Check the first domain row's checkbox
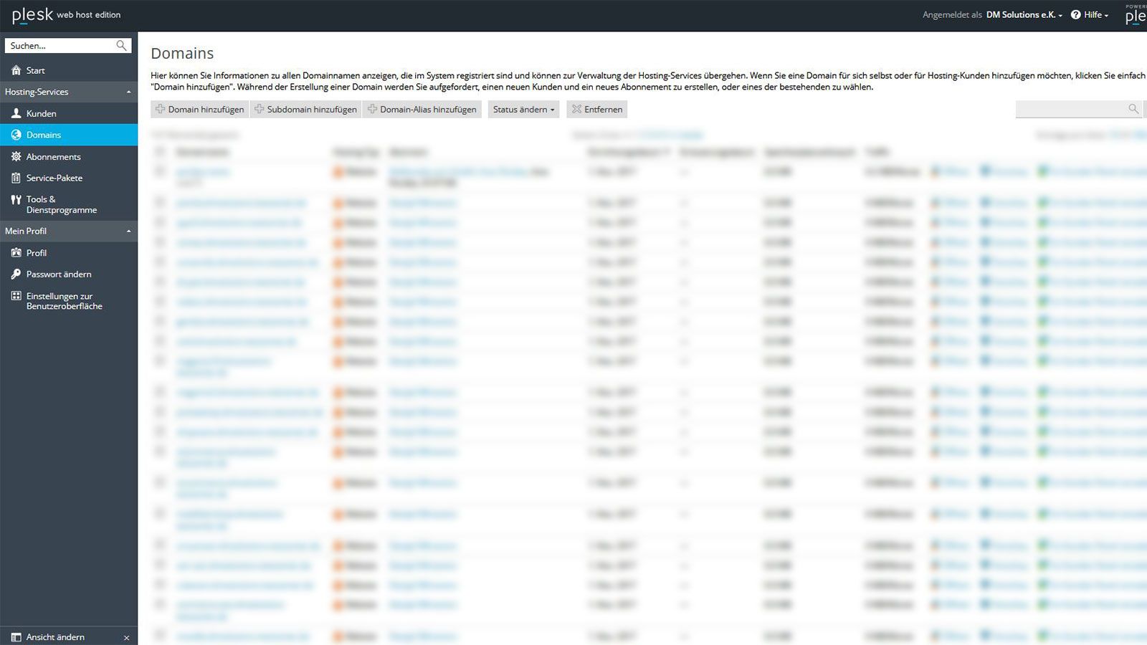The width and height of the screenshot is (1147, 645). 160,172
